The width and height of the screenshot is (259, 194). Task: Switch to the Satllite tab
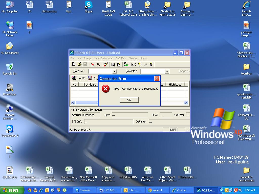(x=79, y=78)
